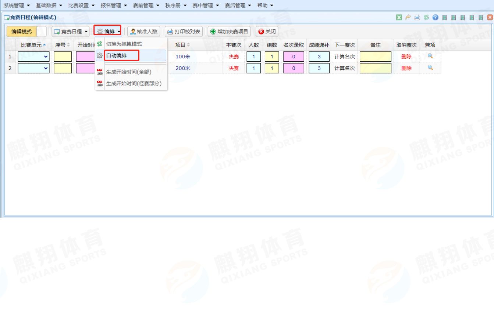Select 自动编排 from the dropdown menu
Viewport: 494px width, 316px height.
116,56
